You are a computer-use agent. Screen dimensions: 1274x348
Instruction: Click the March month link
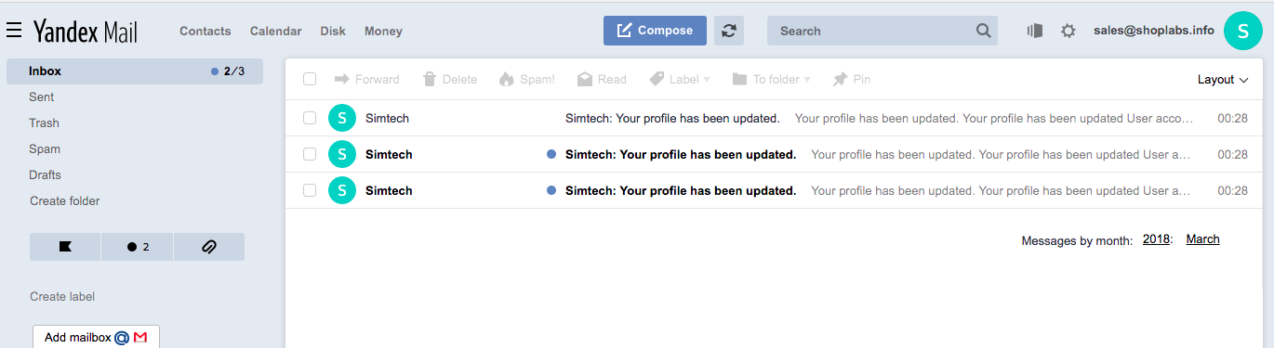coord(1202,239)
